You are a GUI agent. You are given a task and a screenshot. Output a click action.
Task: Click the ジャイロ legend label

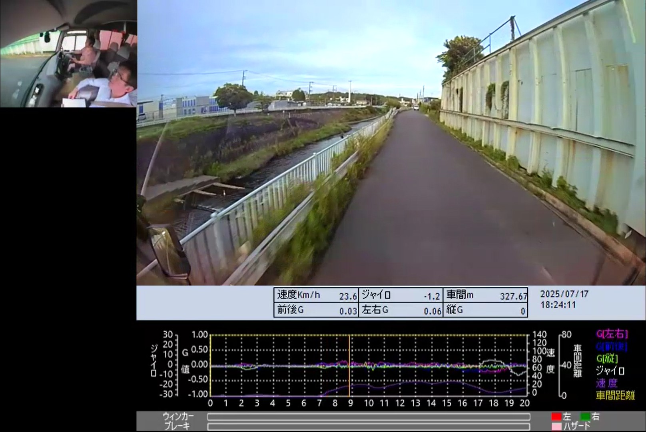[x=610, y=371]
